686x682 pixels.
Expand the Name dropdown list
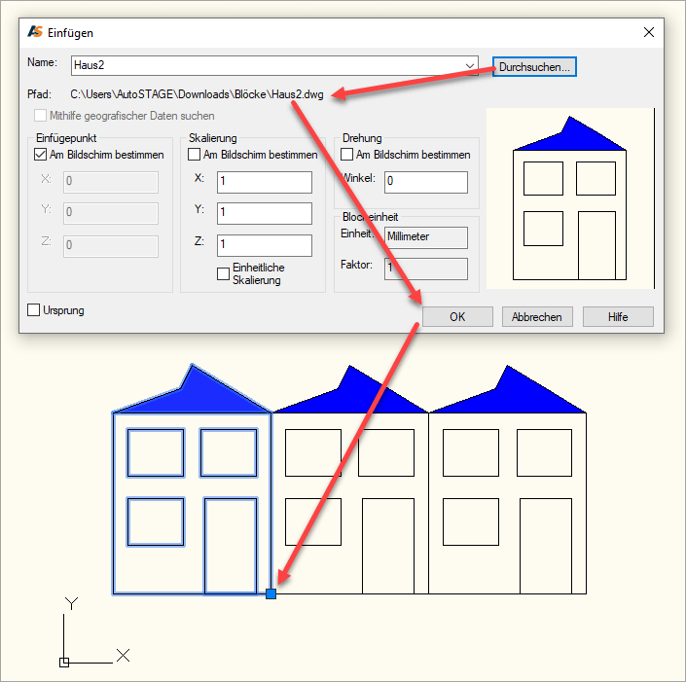(x=471, y=66)
